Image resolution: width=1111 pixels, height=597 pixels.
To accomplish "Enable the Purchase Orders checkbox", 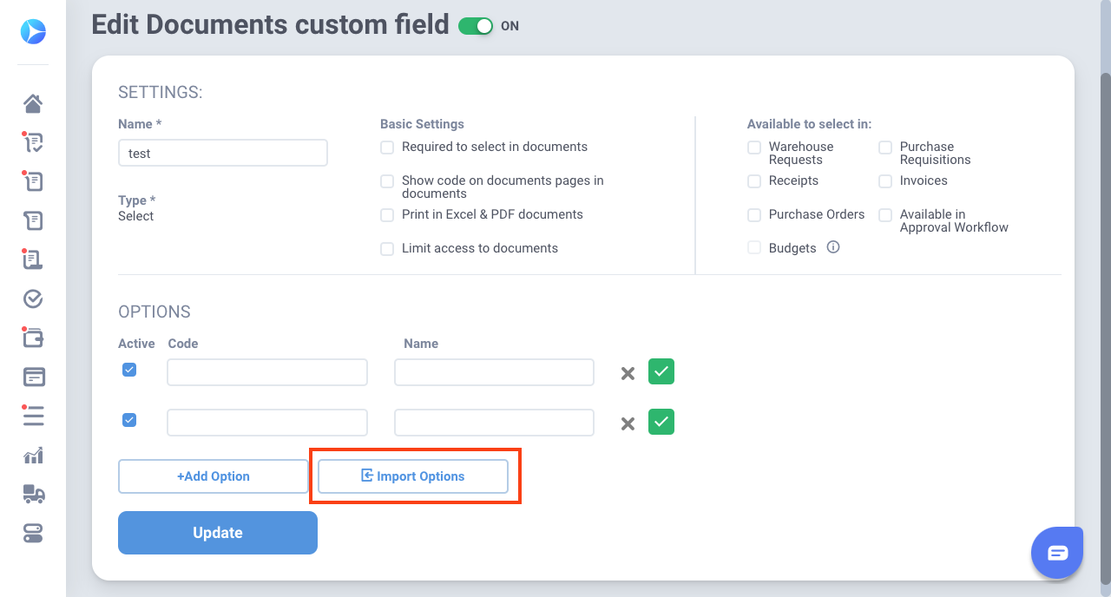I will click(x=754, y=214).
